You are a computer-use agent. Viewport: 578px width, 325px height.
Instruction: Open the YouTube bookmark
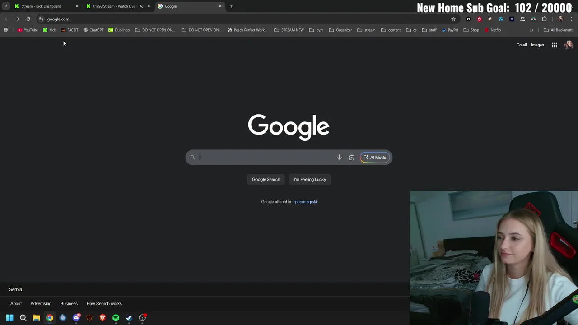point(28,30)
